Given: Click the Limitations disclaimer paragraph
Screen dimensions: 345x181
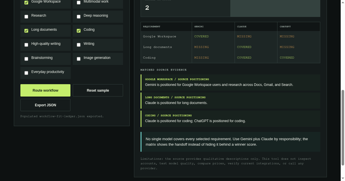Looking at the screenshot, I should [x=226, y=163].
